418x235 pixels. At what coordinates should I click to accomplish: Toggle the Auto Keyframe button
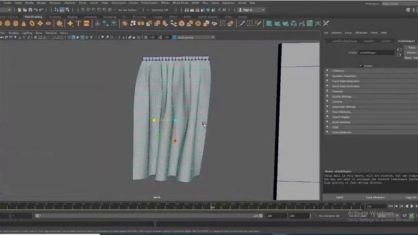tap(411, 215)
